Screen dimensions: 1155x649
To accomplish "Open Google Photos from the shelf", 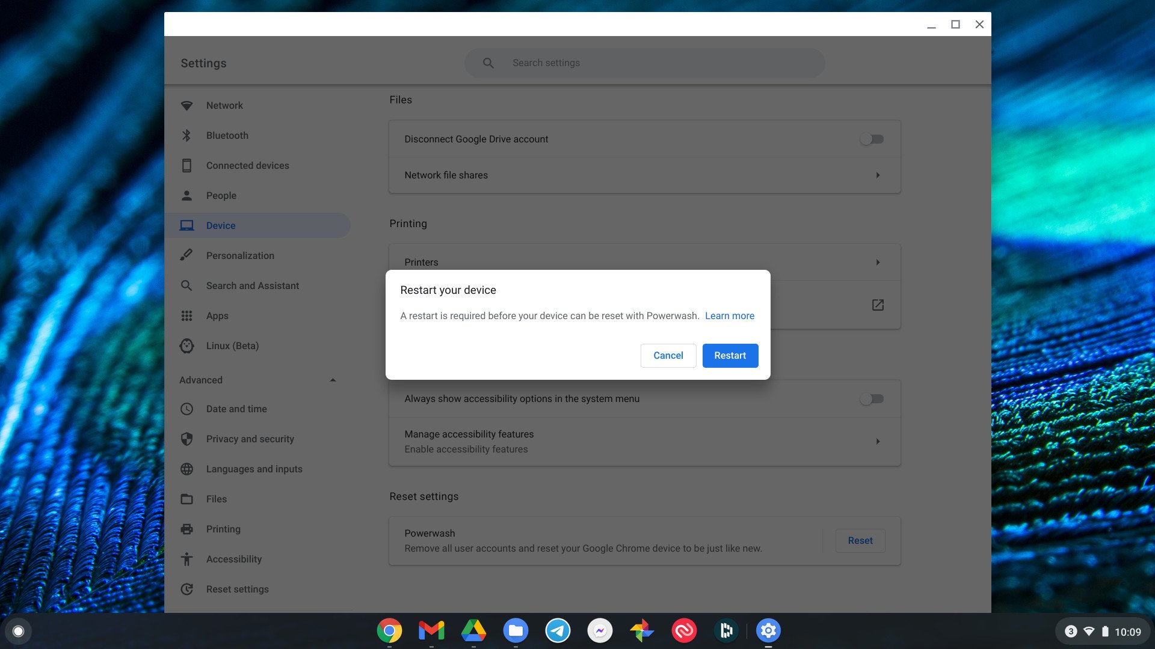I will coord(642,630).
